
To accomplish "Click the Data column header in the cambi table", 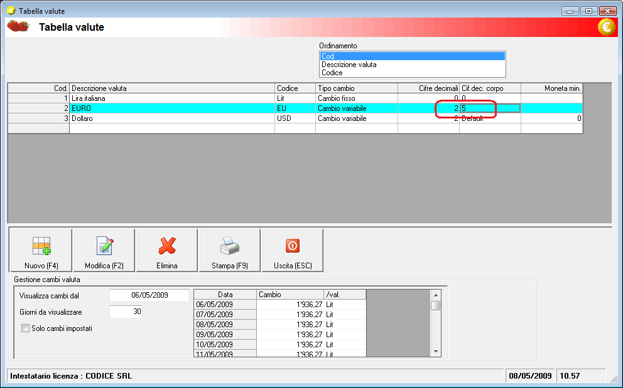I will pyautogui.click(x=225, y=295).
